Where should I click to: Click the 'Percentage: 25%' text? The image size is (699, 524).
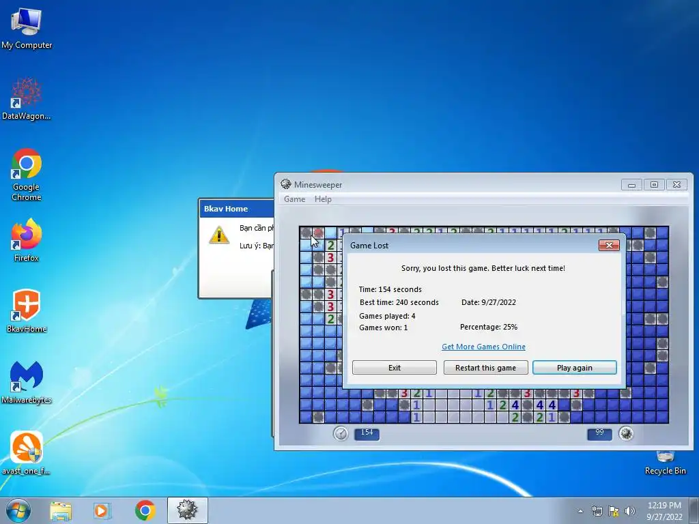[x=489, y=327]
